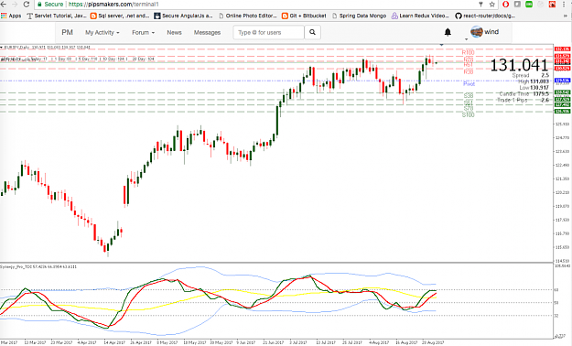Screen dimensions: 572x346
Task: Open the Apps grid shortcut
Action: (x=11, y=16)
